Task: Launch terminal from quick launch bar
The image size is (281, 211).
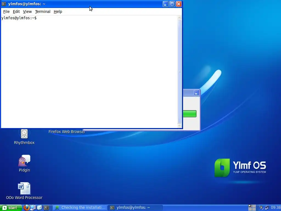Action: 46,208
